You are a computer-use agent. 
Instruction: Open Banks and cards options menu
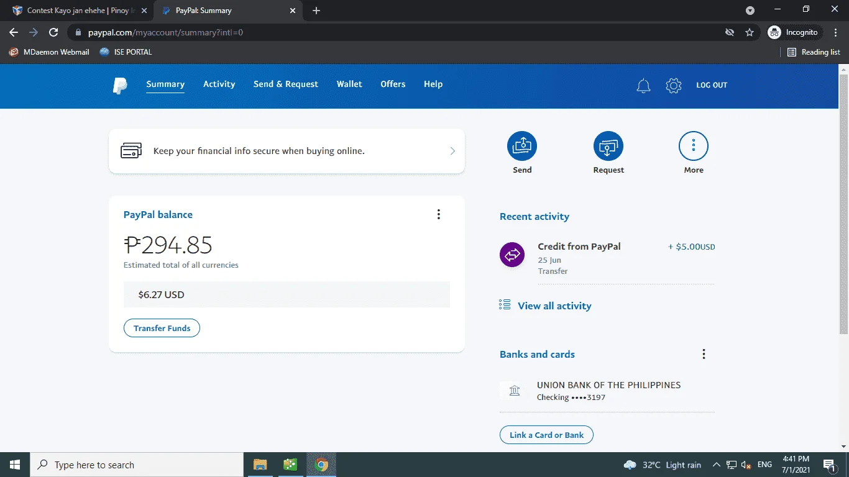click(704, 354)
